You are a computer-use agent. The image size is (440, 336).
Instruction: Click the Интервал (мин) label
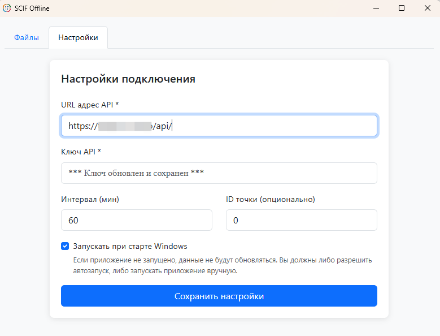pos(90,199)
